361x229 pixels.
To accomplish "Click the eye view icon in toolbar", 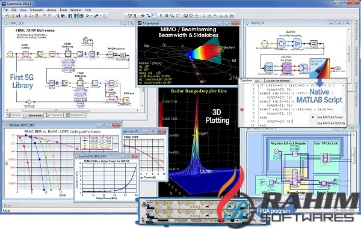I will coord(143,16).
